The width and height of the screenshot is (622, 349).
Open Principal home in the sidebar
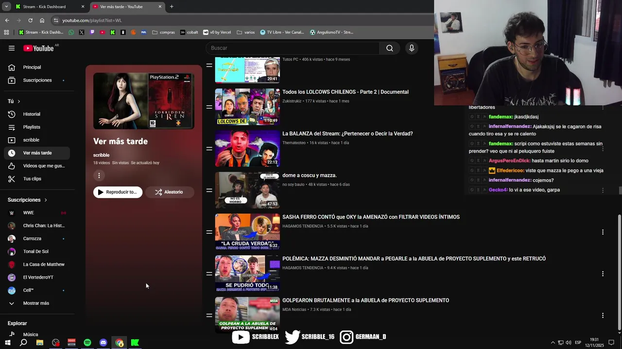[x=37, y=67]
